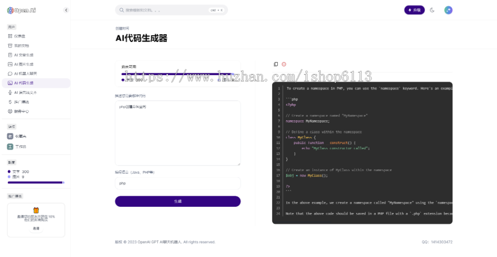This screenshot has height=257, width=497.
Task: Open the AI chatbot speech-bubble item
Action: (36, 73)
